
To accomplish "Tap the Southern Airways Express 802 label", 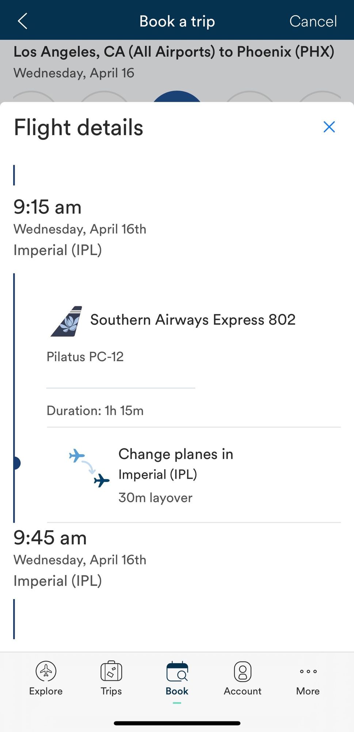I will 193,320.
